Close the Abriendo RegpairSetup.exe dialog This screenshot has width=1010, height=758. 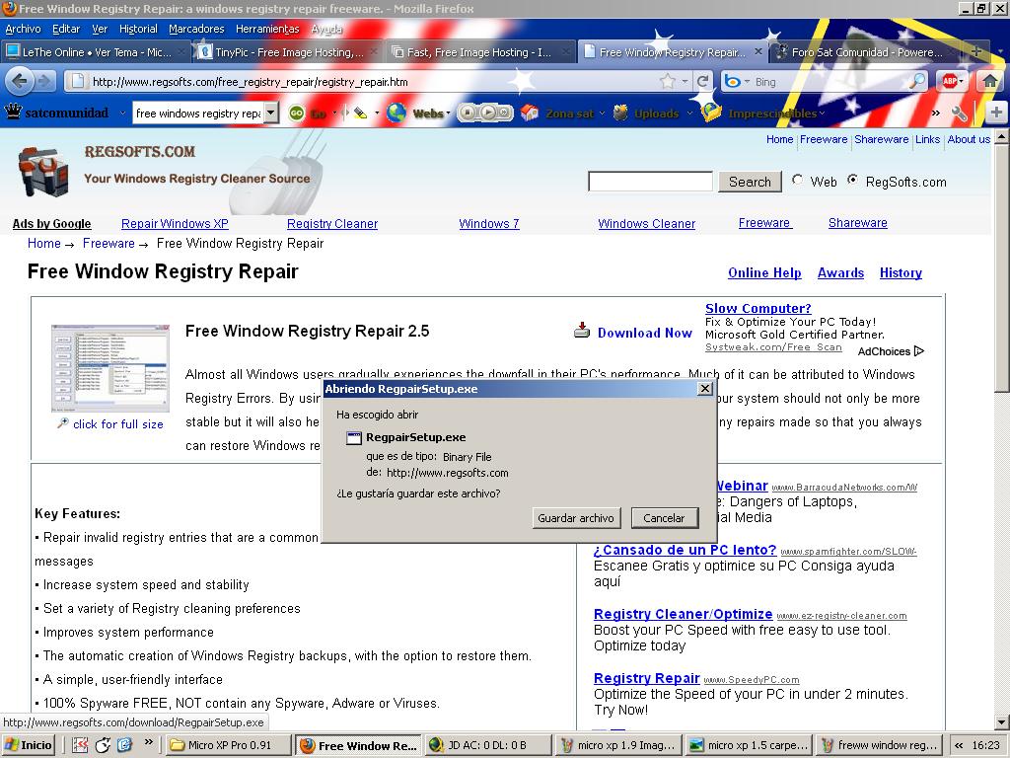(705, 389)
